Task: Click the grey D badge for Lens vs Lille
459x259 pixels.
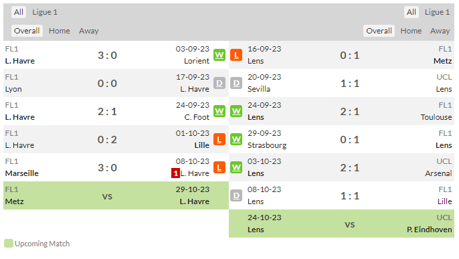Action: (236, 196)
